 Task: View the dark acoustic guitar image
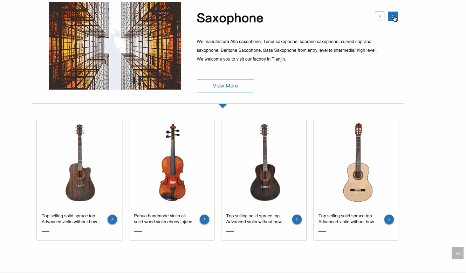click(x=265, y=163)
